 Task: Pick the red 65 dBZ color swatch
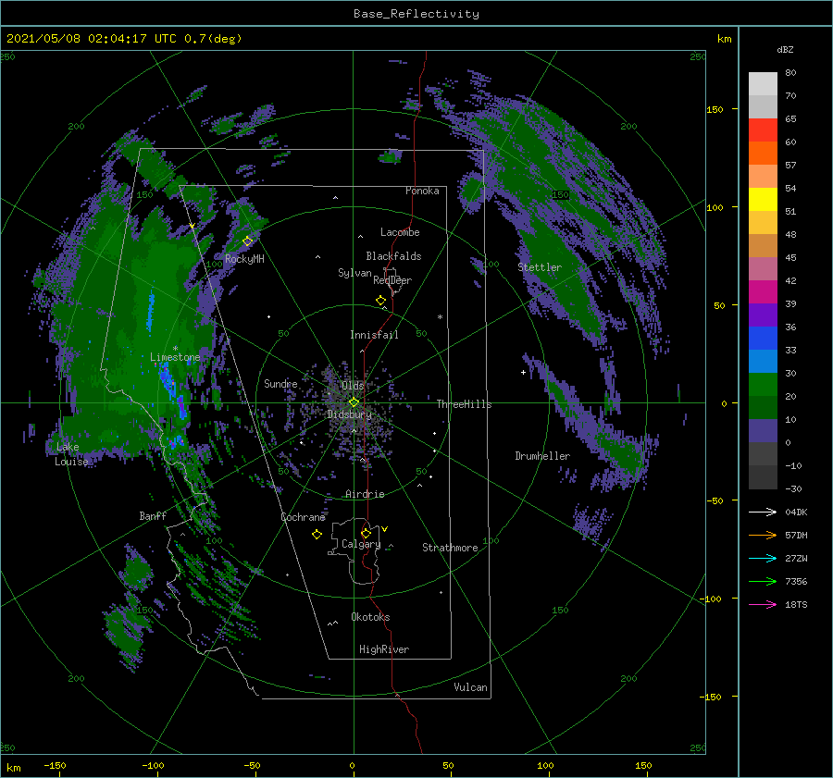pyautogui.click(x=763, y=130)
